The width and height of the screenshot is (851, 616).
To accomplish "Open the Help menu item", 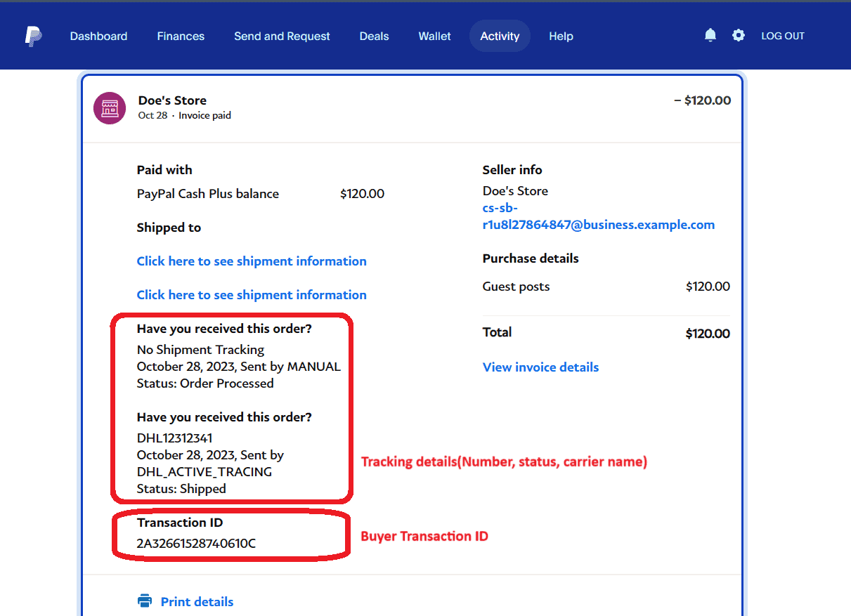I will coord(561,36).
